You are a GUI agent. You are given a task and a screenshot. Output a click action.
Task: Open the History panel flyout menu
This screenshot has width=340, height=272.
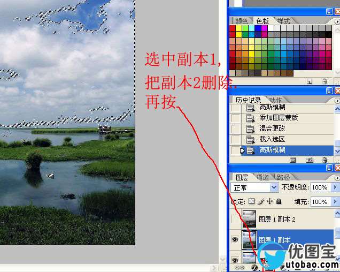click(337, 101)
